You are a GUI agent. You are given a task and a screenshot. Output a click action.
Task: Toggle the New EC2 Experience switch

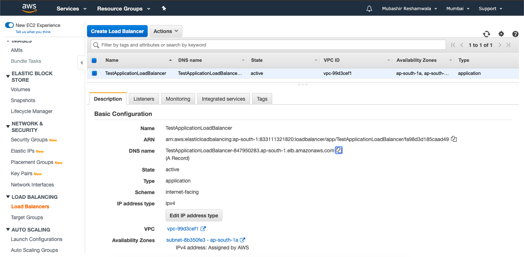[9, 25]
